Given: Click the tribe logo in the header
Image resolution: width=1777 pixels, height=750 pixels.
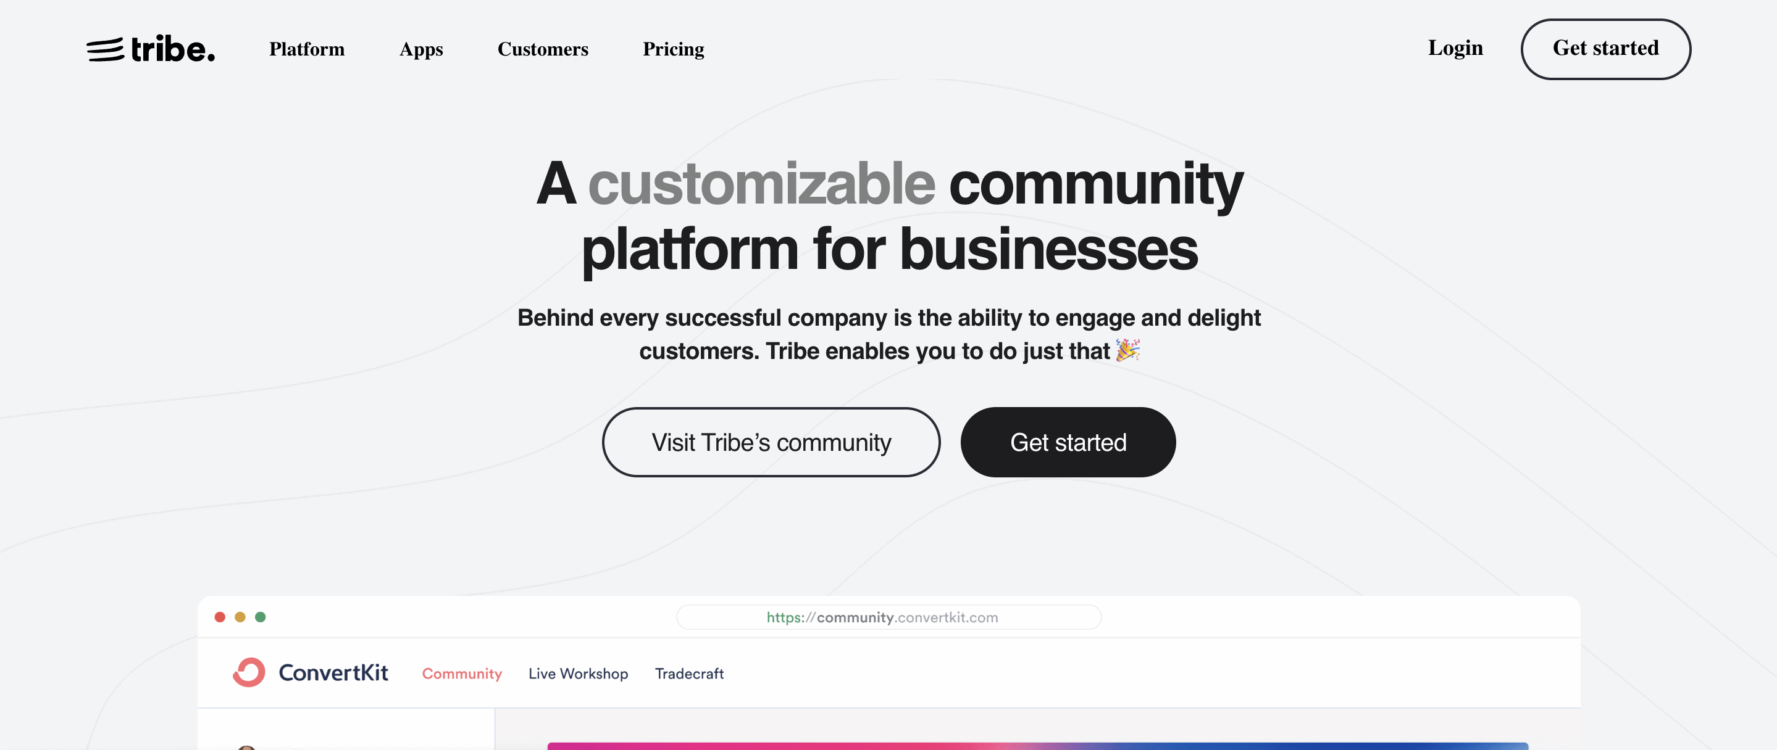Looking at the screenshot, I should pos(151,49).
